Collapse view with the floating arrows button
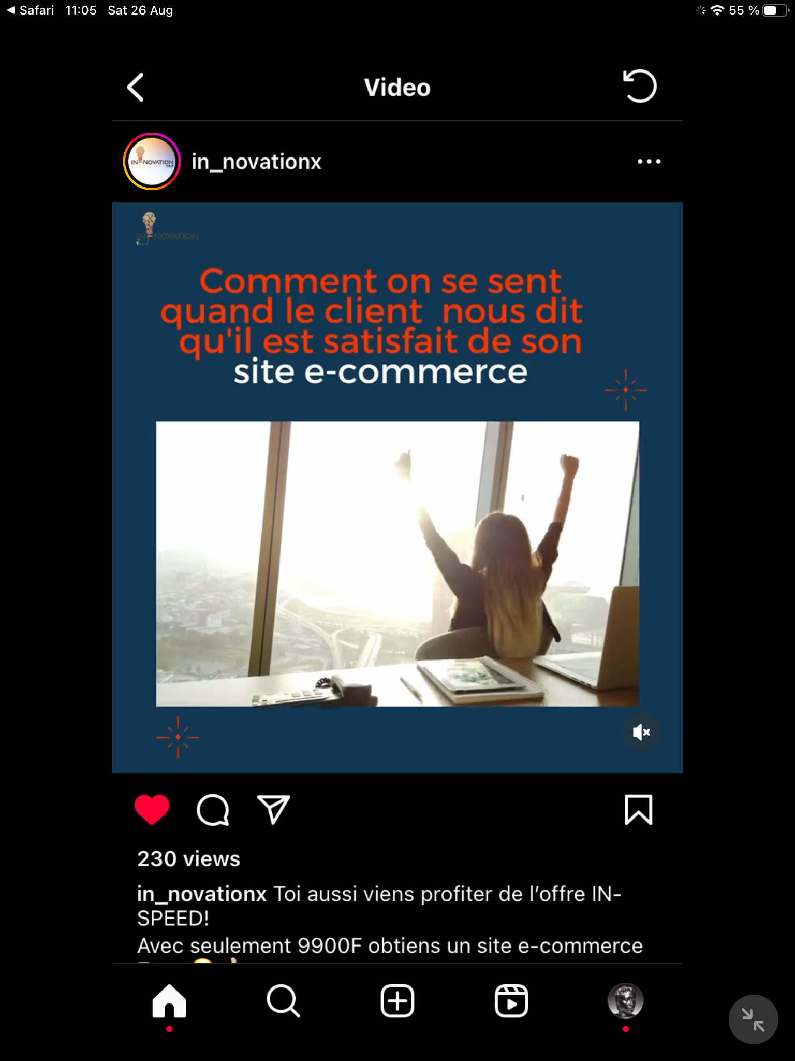The height and width of the screenshot is (1061, 795). click(x=753, y=1020)
